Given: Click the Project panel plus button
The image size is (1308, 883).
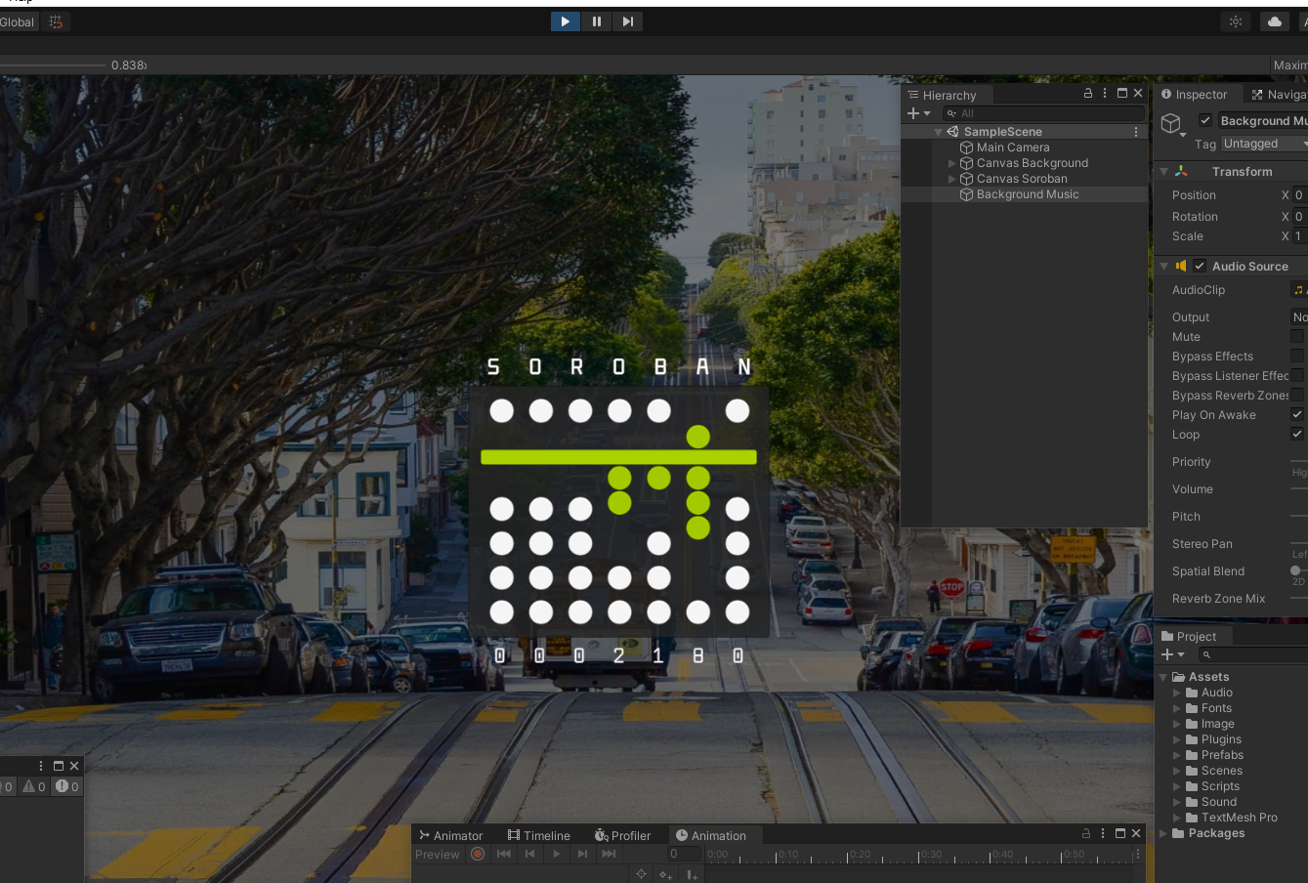Looking at the screenshot, I should 1167,654.
